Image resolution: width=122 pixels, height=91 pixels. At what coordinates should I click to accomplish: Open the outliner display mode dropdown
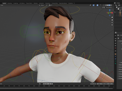click(x=116, y=5)
